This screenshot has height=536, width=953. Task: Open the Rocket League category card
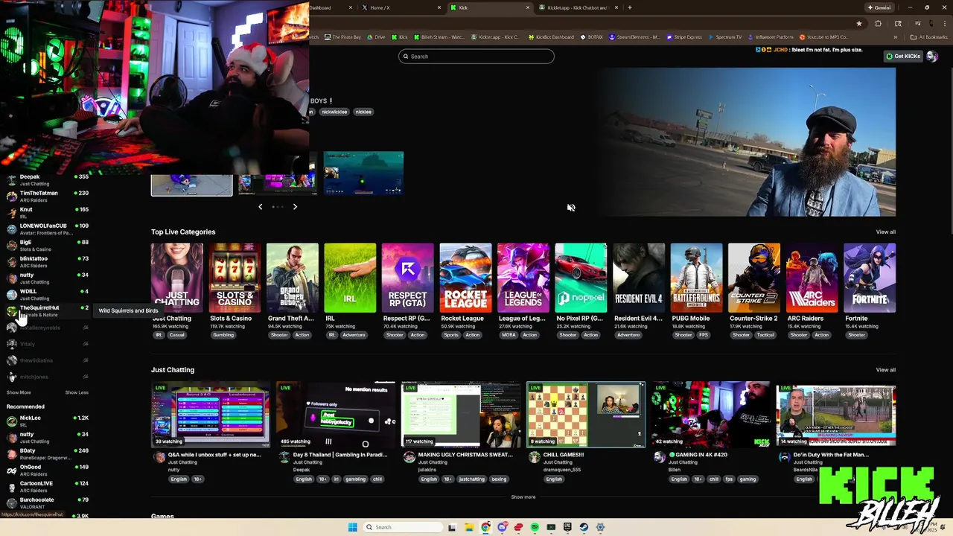pyautogui.click(x=465, y=278)
